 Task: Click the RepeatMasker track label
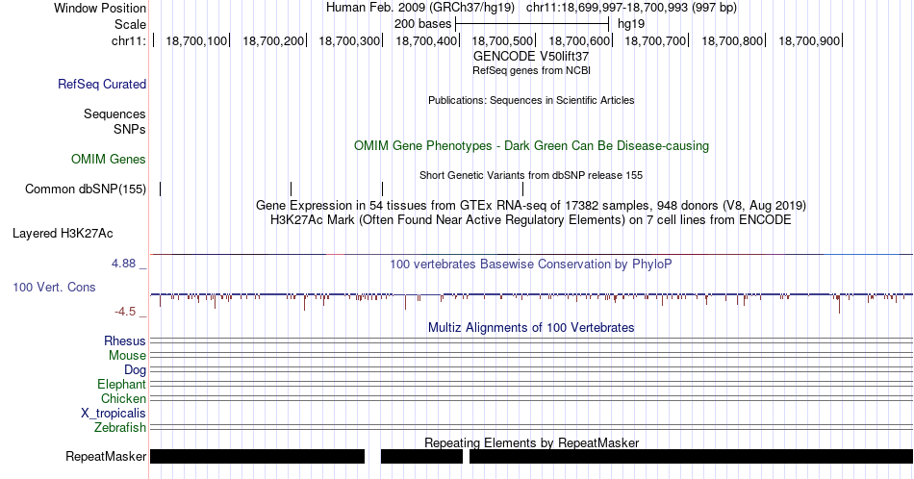click(x=106, y=456)
